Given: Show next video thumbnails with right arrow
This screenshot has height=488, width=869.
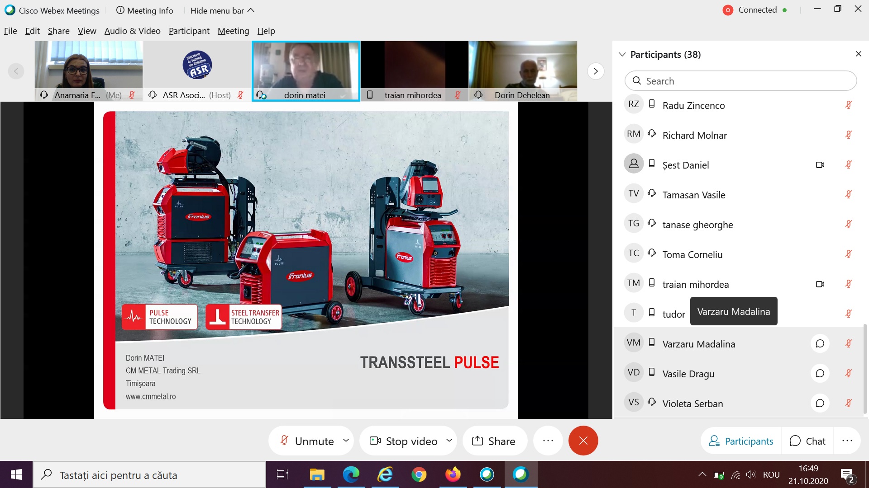Looking at the screenshot, I should pyautogui.click(x=596, y=71).
